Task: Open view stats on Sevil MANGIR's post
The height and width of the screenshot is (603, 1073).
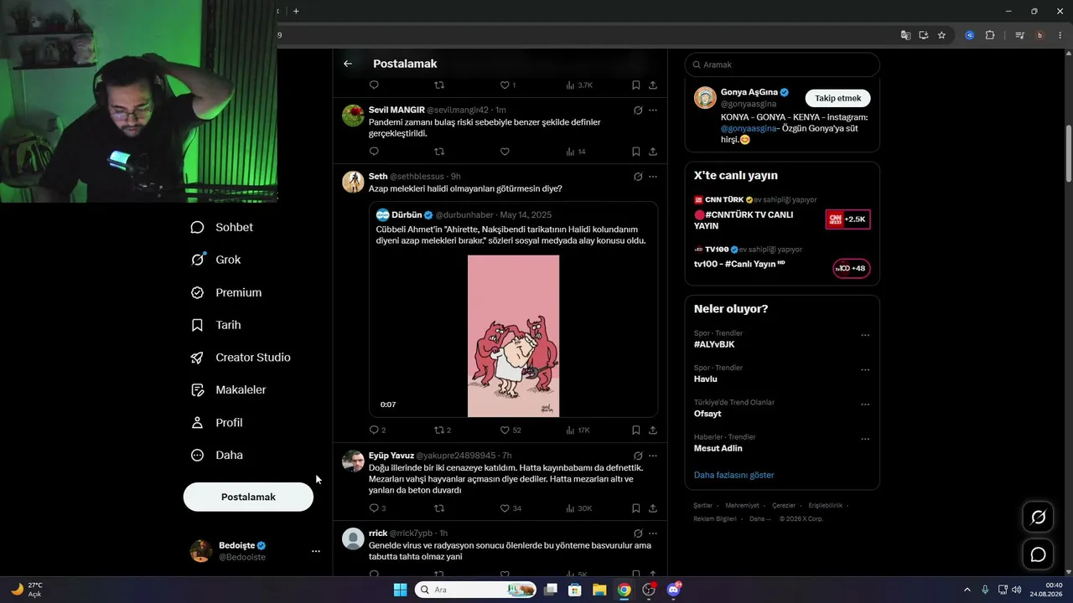Action: coord(576,152)
